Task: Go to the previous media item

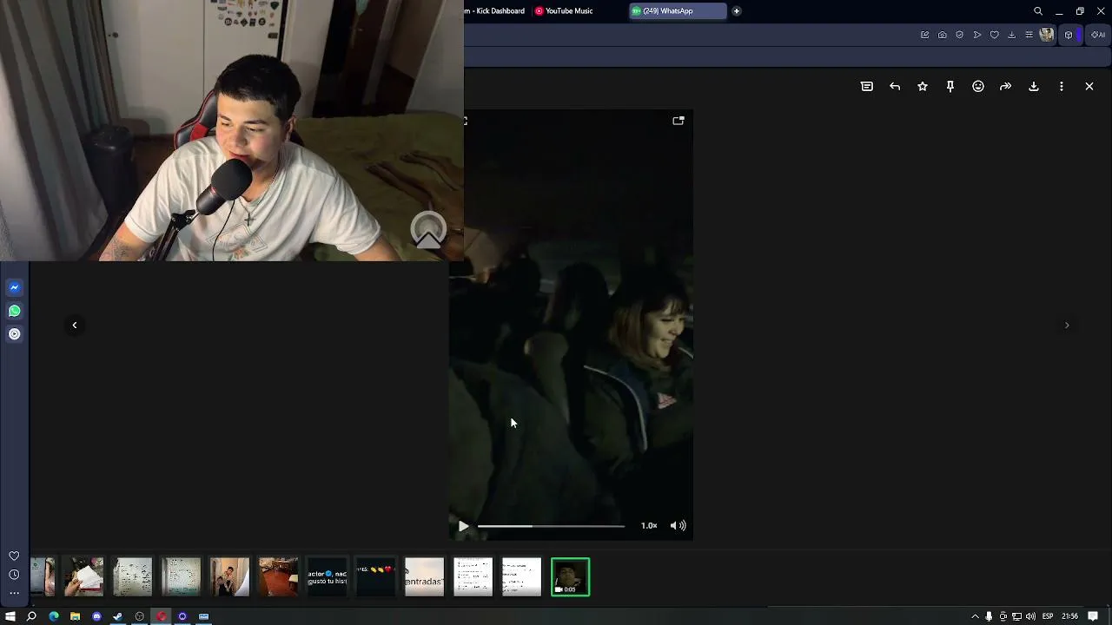Action: pyautogui.click(x=75, y=326)
